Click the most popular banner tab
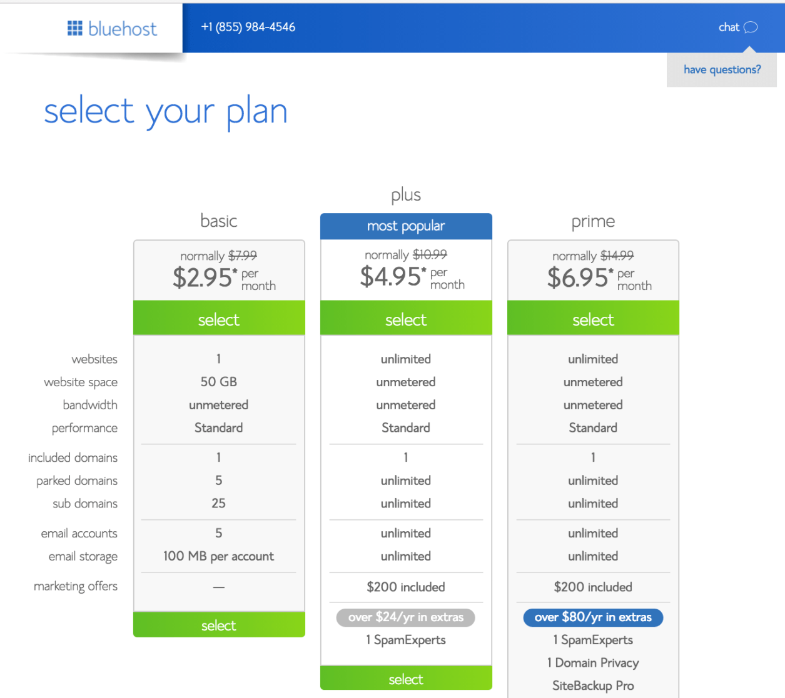The width and height of the screenshot is (785, 698). coord(406,226)
